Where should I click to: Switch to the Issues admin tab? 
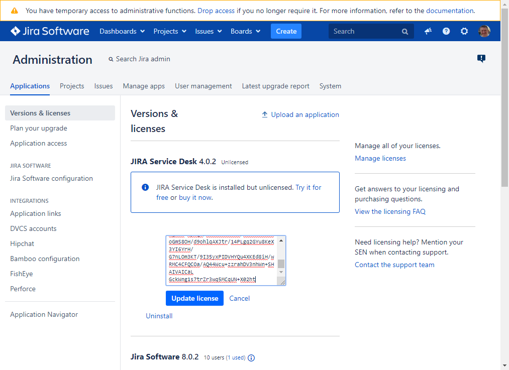(x=104, y=86)
